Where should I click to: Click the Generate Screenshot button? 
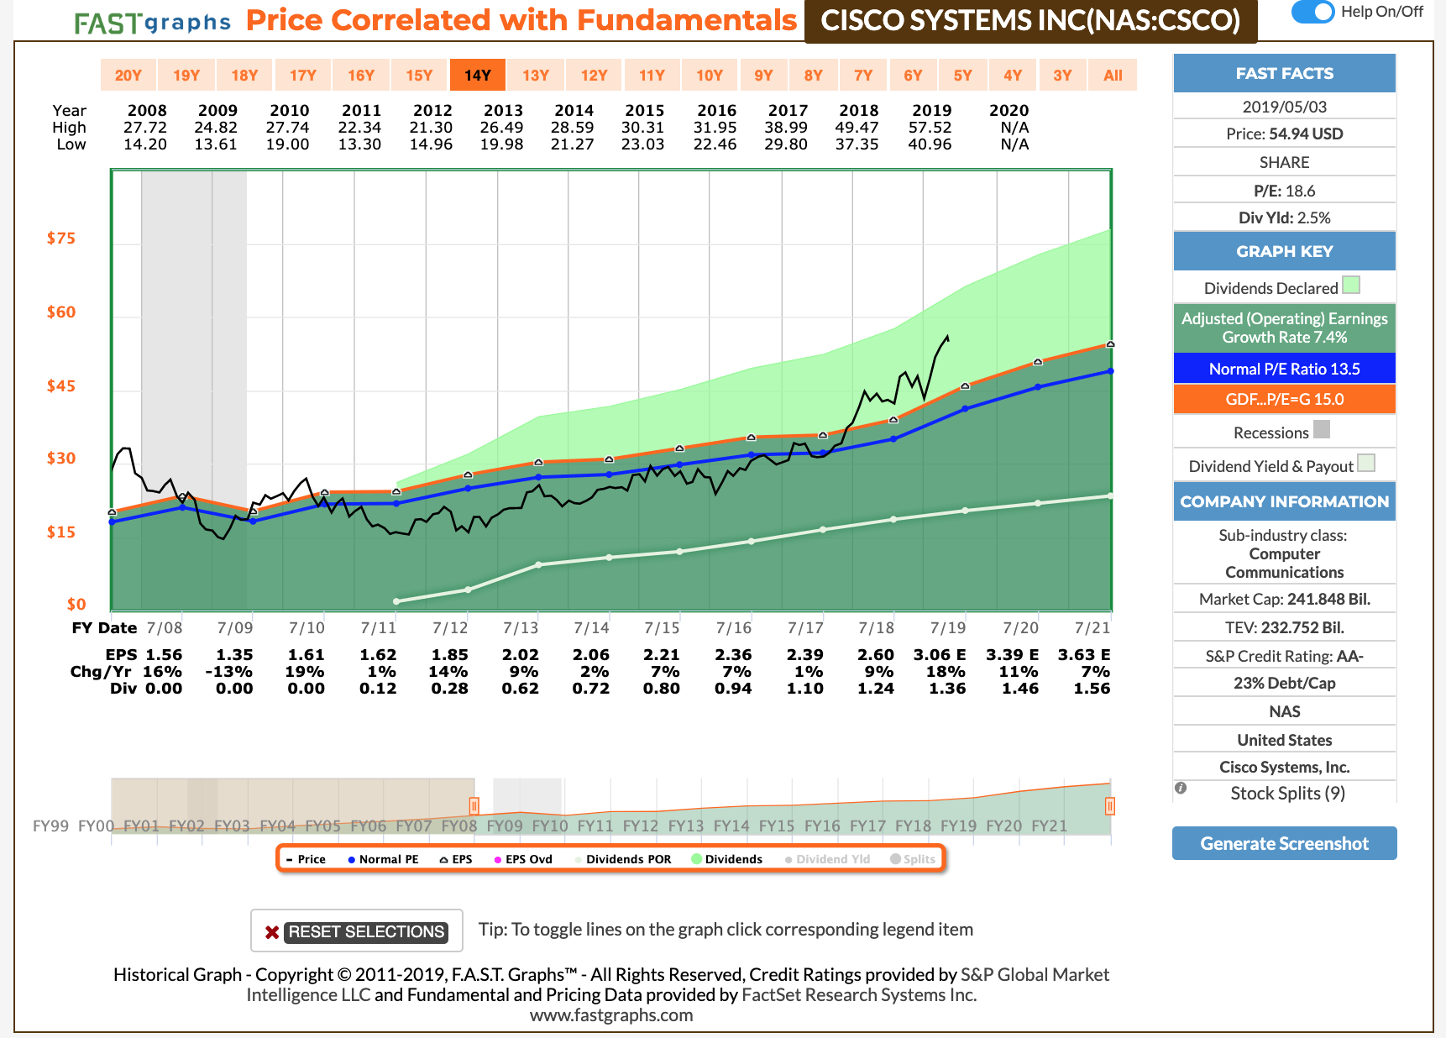(x=1284, y=843)
